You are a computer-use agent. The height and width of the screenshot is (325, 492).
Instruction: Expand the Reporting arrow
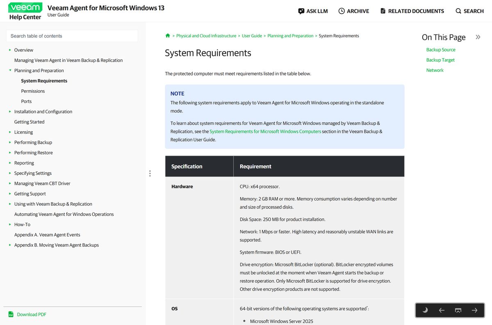click(10, 163)
